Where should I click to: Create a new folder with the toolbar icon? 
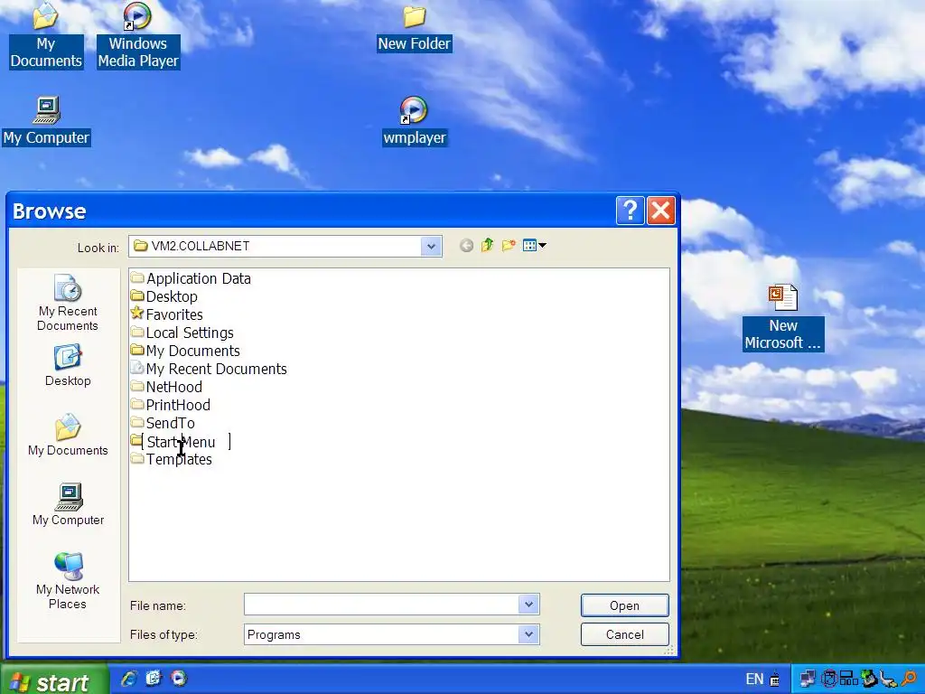pos(509,246)
